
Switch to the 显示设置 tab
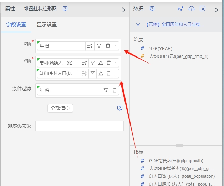coord(47,24)
